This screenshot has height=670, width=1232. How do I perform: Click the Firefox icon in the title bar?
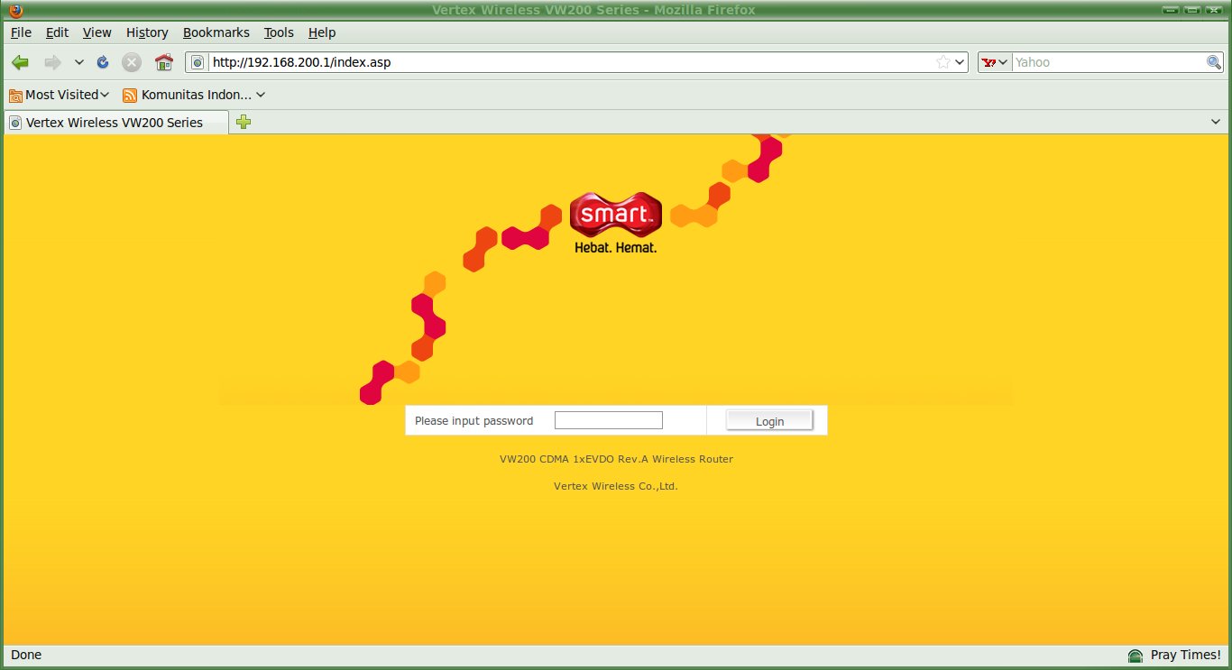[x=15, y=10]
